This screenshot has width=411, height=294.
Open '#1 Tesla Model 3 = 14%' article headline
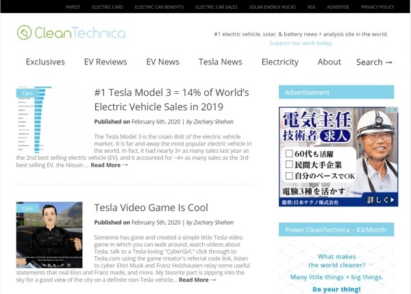172,99
